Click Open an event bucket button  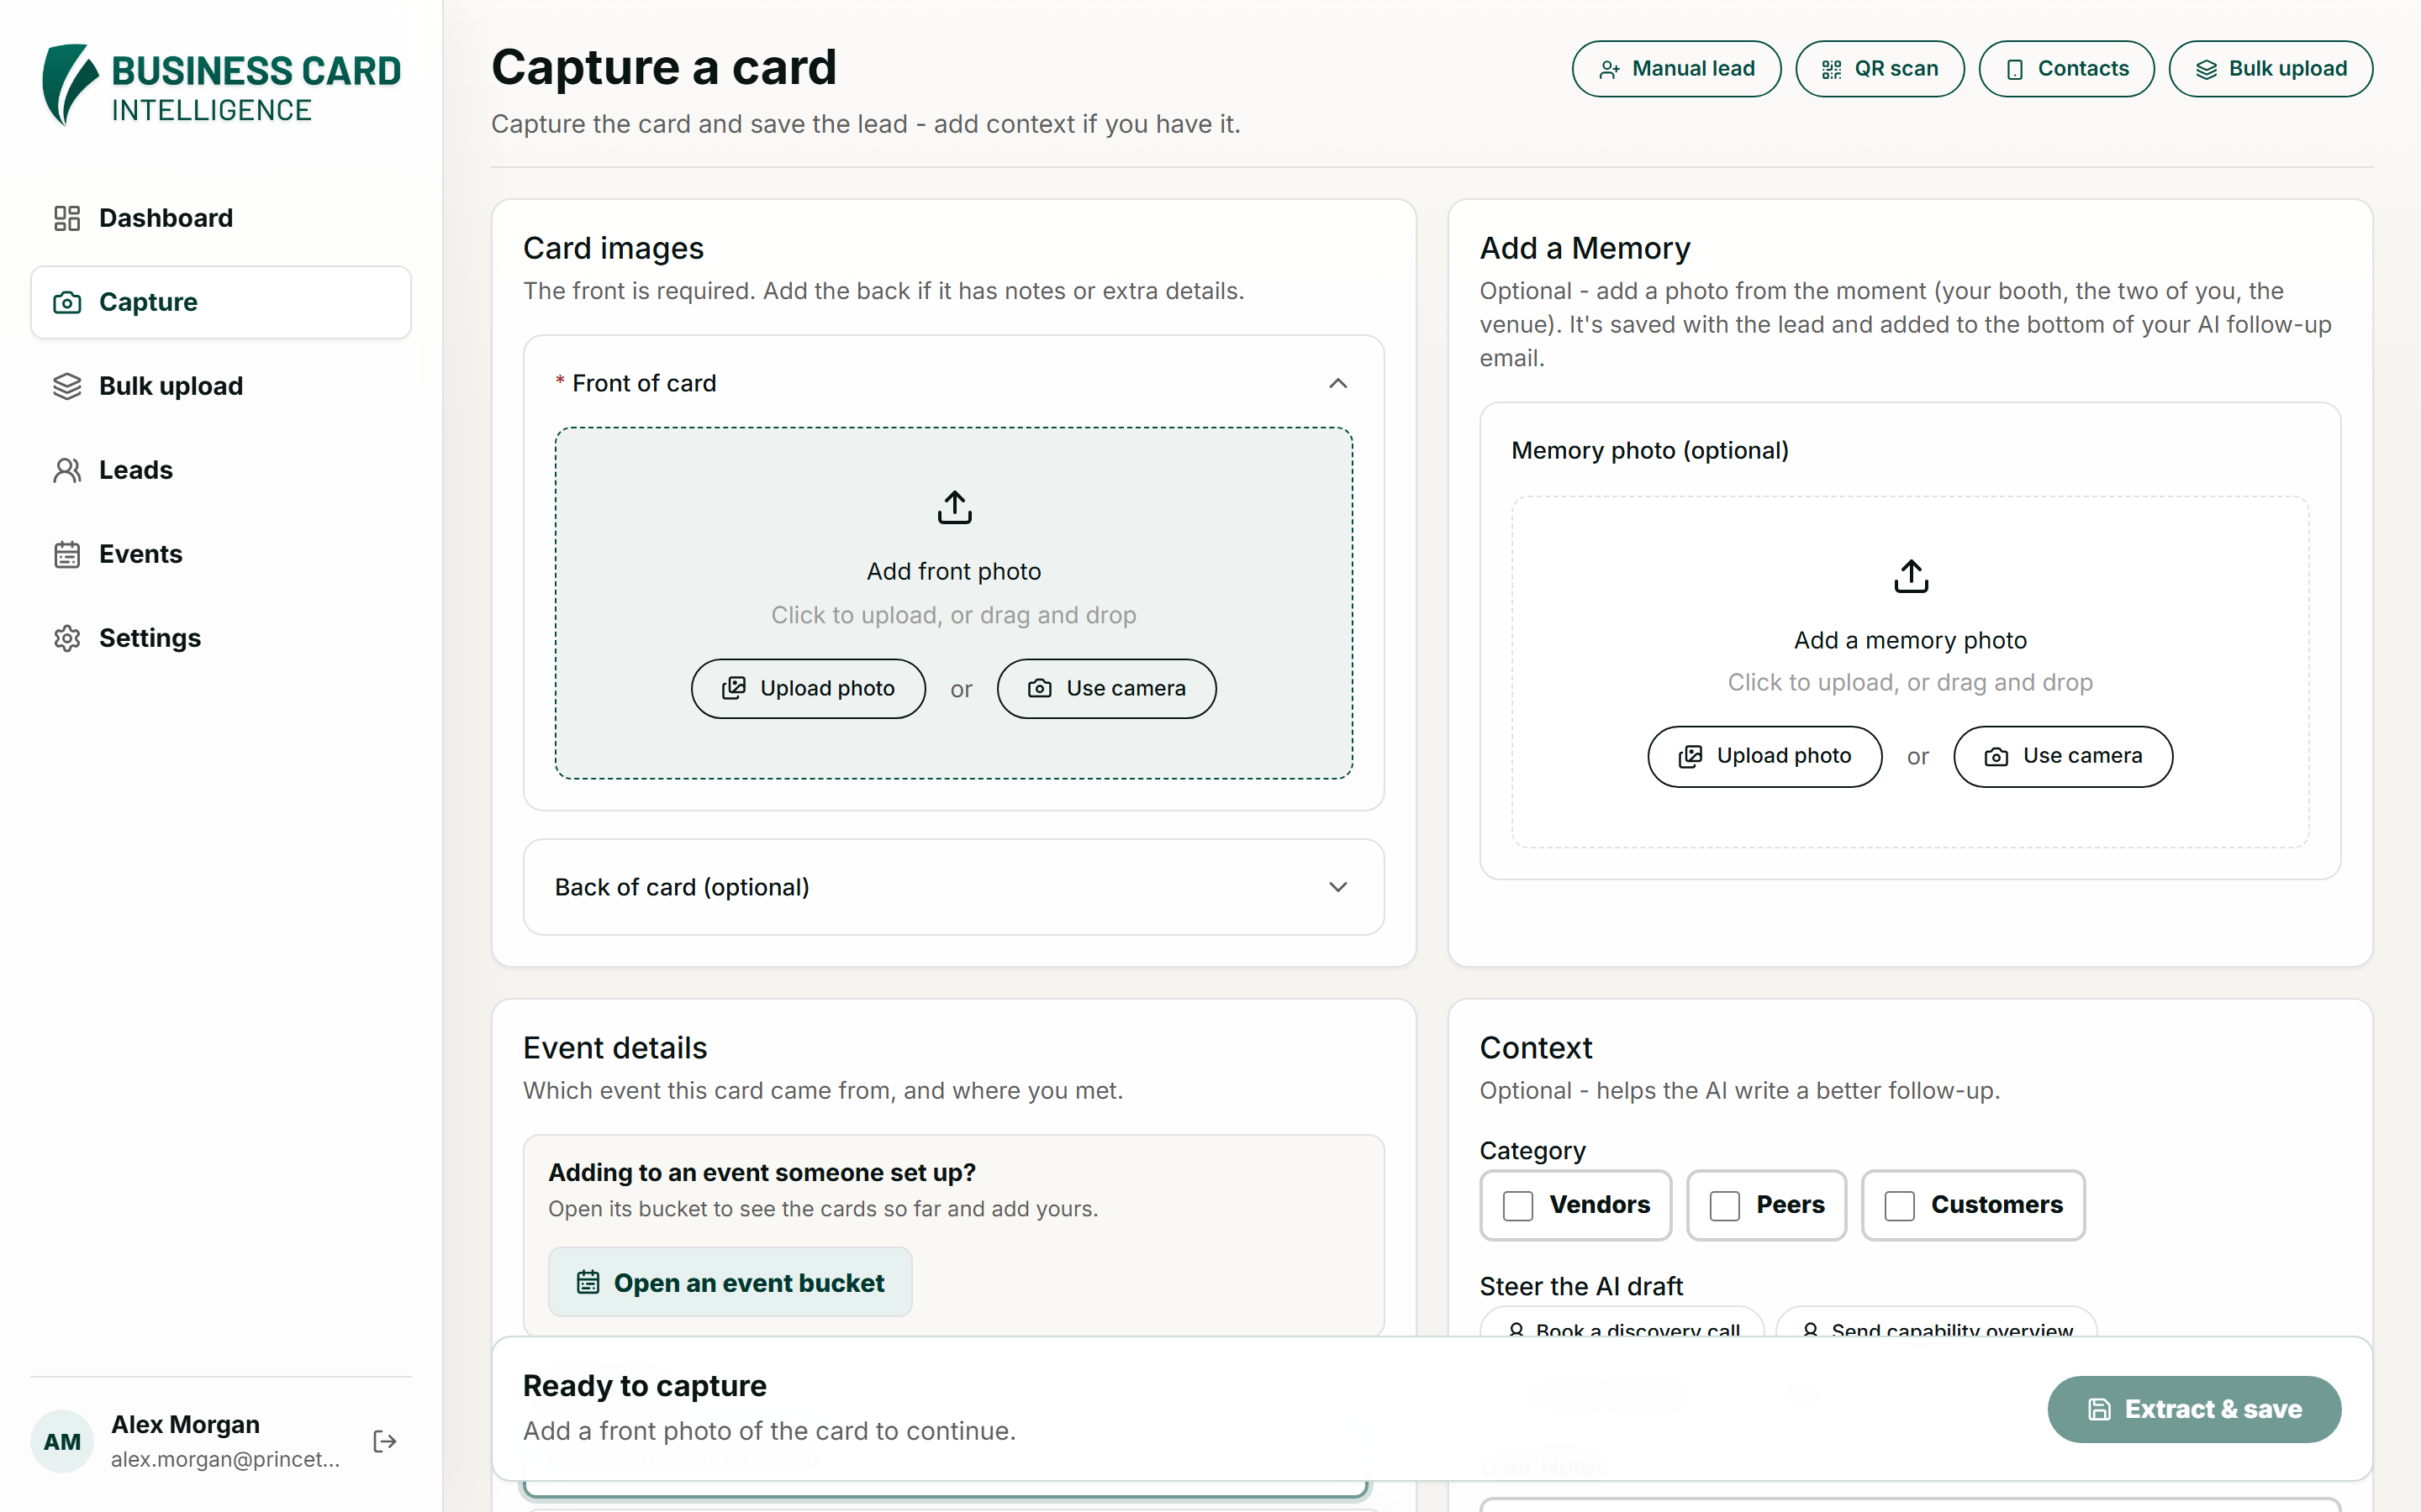point(731,1282)
